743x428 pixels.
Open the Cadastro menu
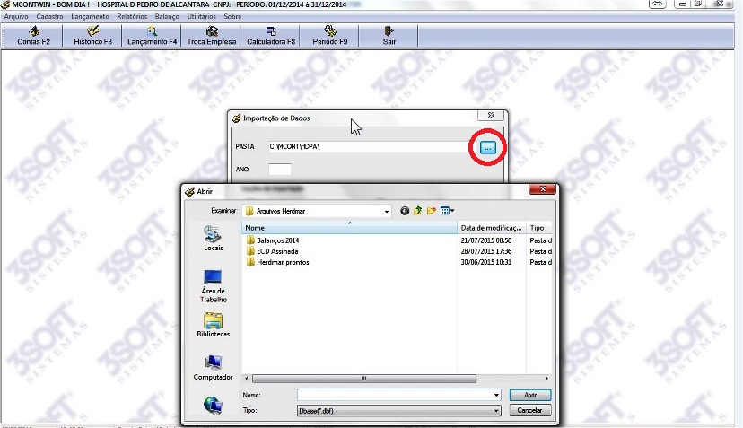[49, 16]
